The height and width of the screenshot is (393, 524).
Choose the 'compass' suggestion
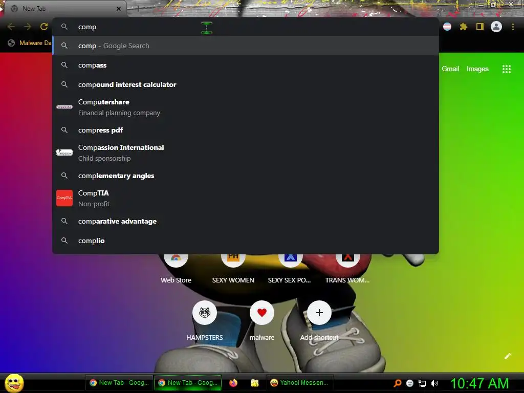click(x=246, y=65)
